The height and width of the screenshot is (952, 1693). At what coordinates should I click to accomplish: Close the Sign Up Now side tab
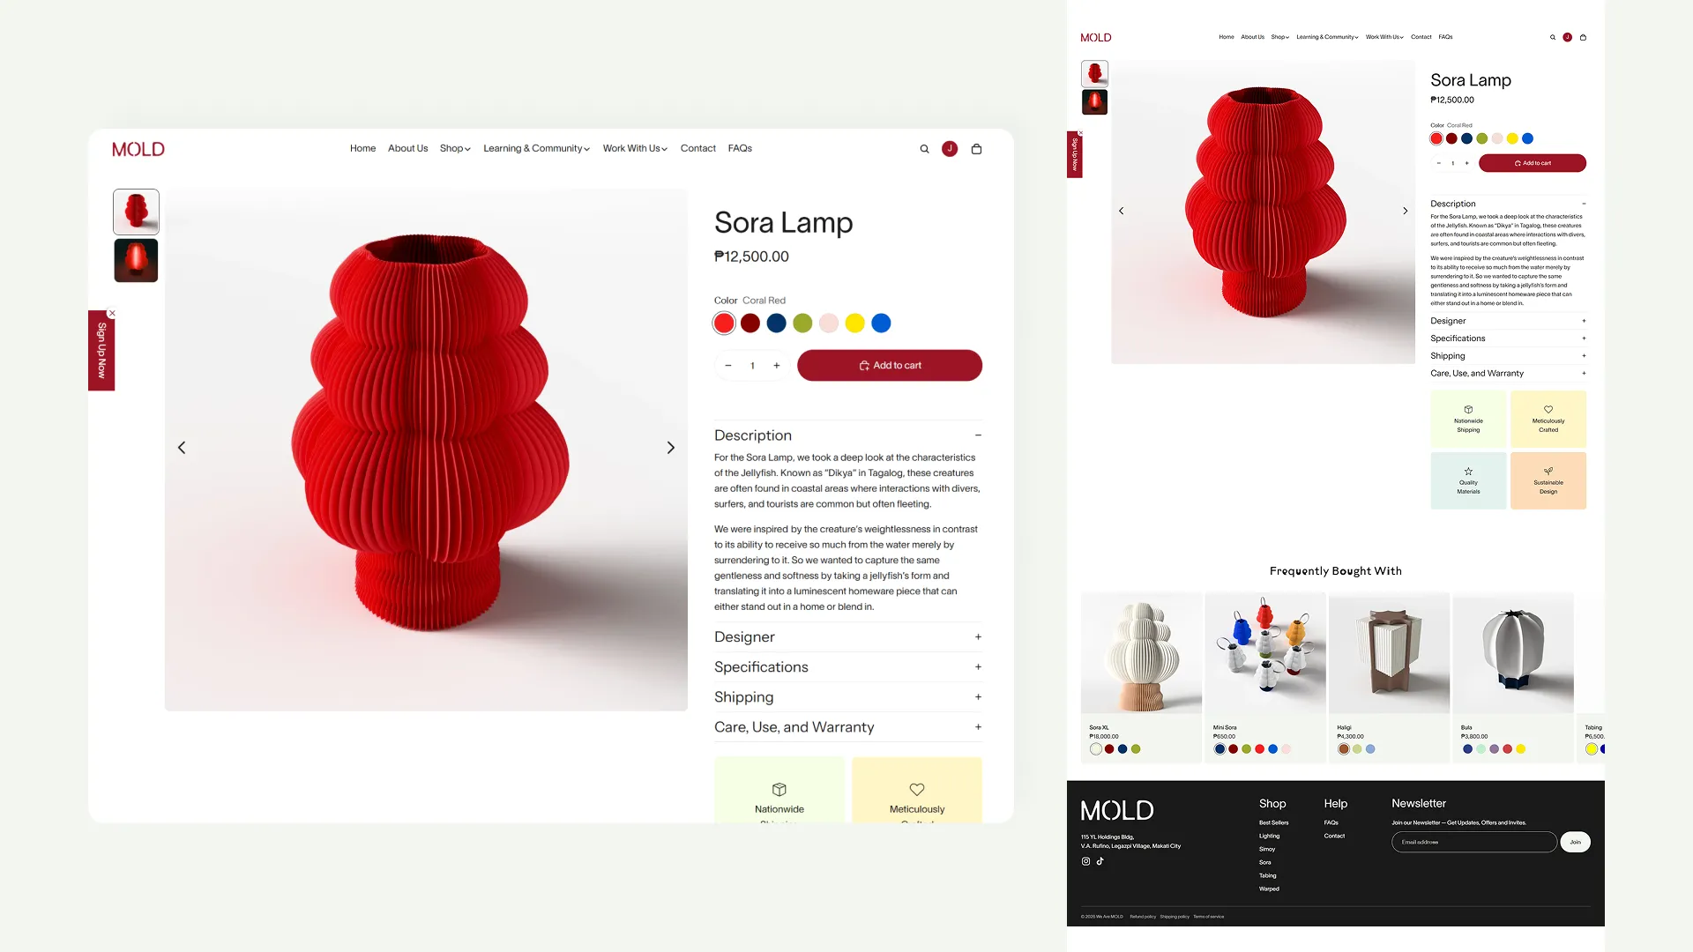pos(112,313)
